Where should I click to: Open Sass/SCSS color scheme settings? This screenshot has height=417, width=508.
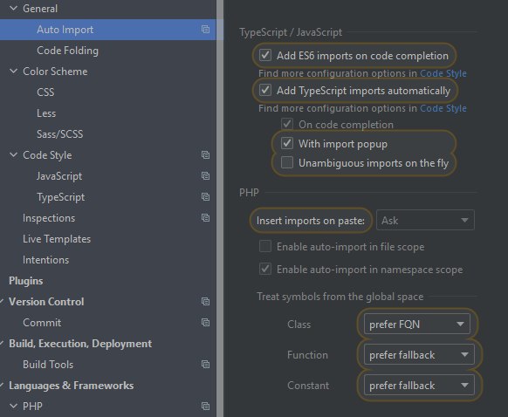pos(60,134)
